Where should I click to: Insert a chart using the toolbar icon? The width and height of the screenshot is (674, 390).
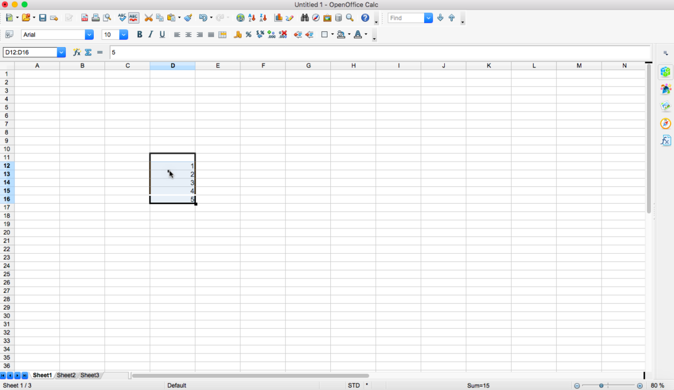click(278, 17)
